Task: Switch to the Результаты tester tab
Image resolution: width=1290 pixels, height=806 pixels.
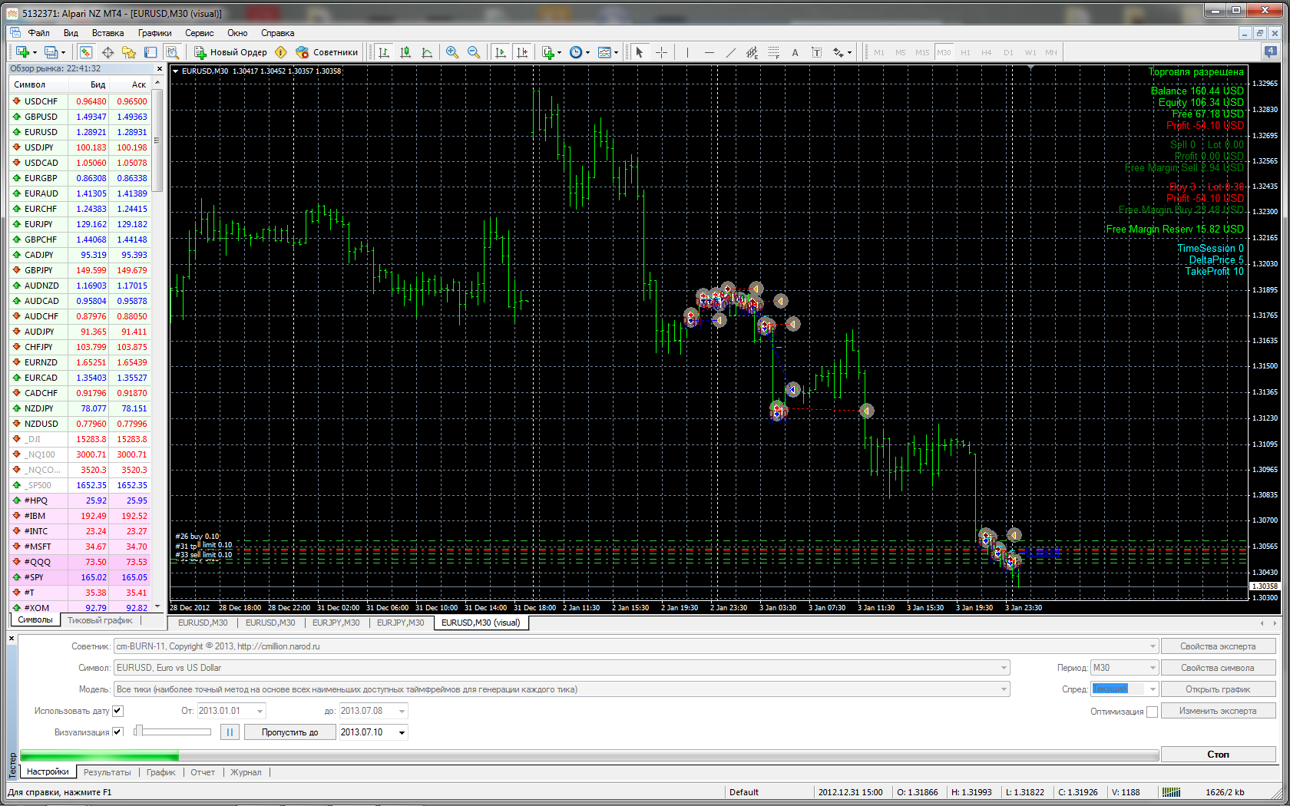Action: coord(107,772)
